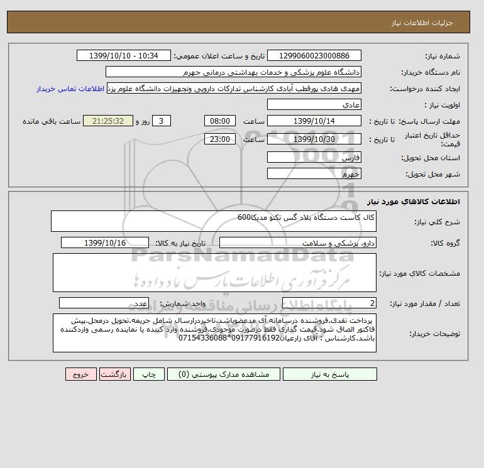Click the request creator name field
Viewport: 484px width, 468px height.
(234, 88)
